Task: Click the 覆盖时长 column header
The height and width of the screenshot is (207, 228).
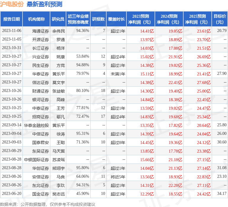Action: [116, 19]
